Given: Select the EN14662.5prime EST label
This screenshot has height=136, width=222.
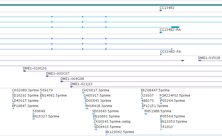Looking at the screenshot, I should [53, 96].
